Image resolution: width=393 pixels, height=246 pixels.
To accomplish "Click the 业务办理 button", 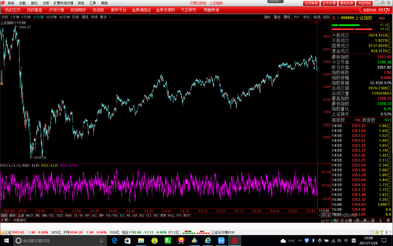I will 329,3.
